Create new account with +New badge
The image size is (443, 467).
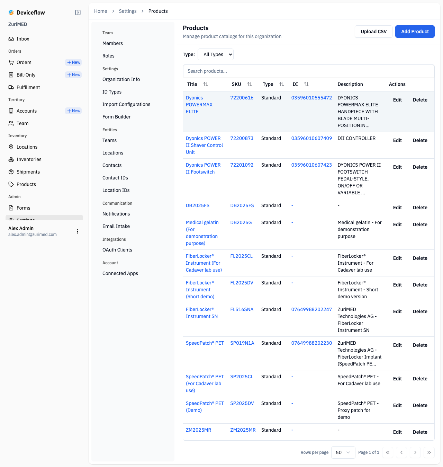click(x=73, y=111)
